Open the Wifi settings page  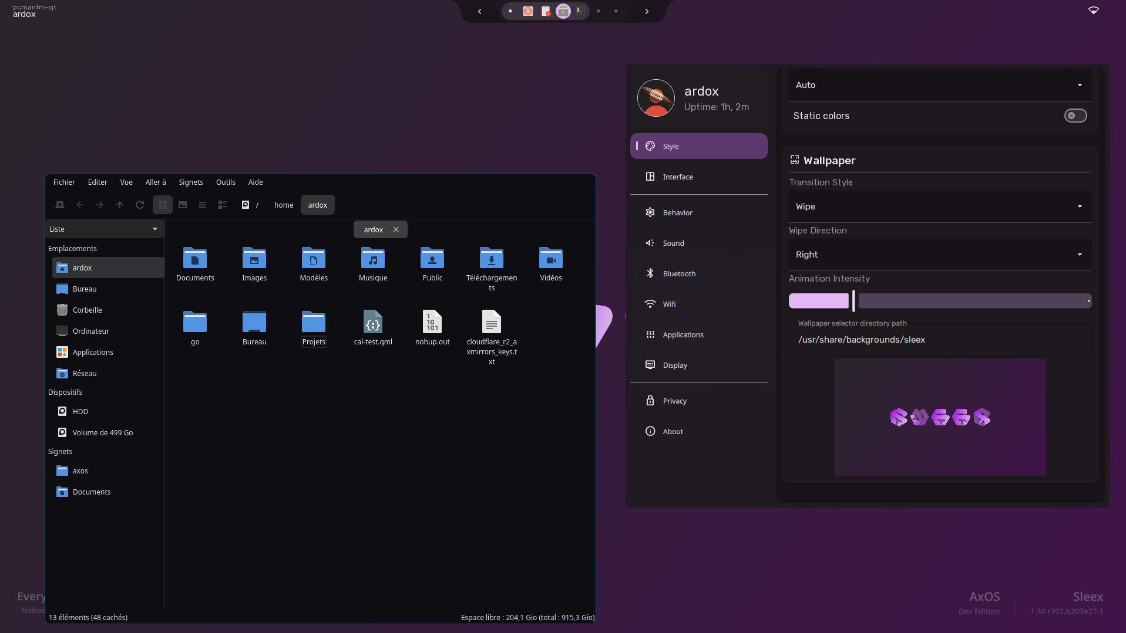click(699, 304)
